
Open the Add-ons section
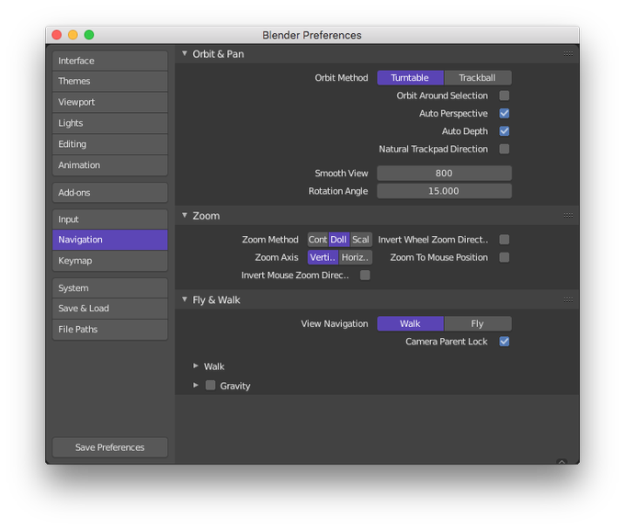(110, 192)
